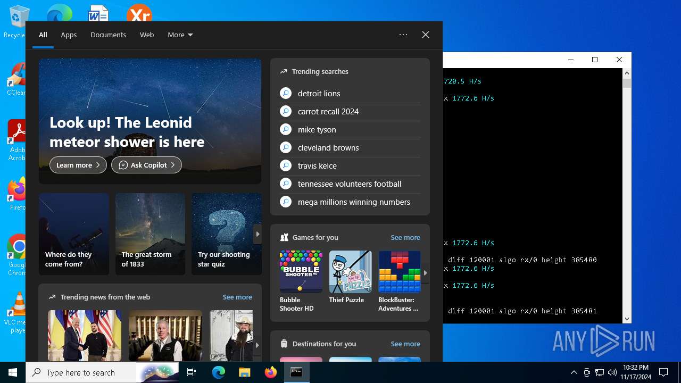Open Adobe Acrobat desktop shortcut

[16, 140]
